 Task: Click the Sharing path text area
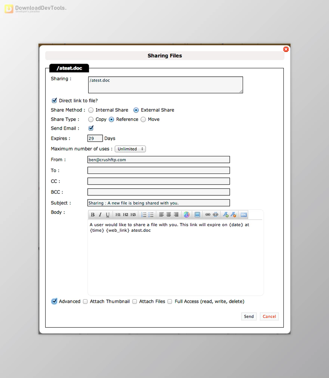click(x=165, y=85)
